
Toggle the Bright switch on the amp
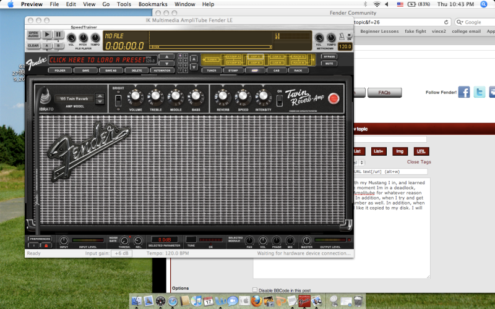point(118,99)
